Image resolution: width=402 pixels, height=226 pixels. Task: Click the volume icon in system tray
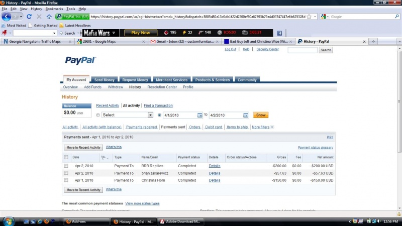pos(379,221)
